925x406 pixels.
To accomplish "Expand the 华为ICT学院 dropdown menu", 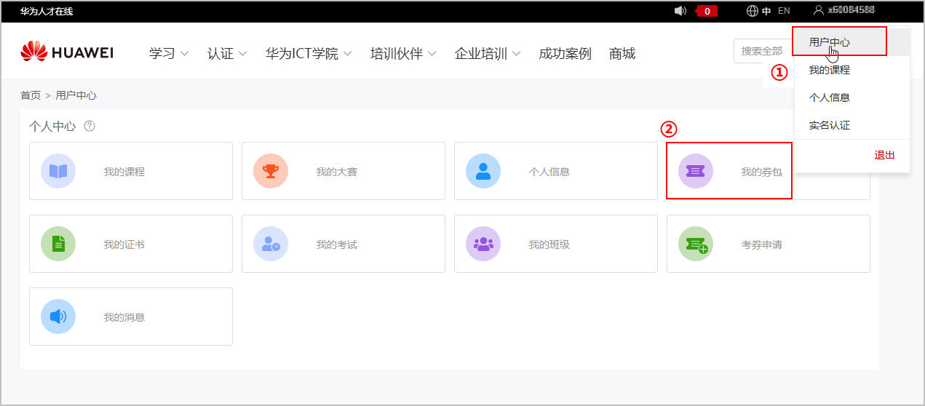I will tap(309, 53).
